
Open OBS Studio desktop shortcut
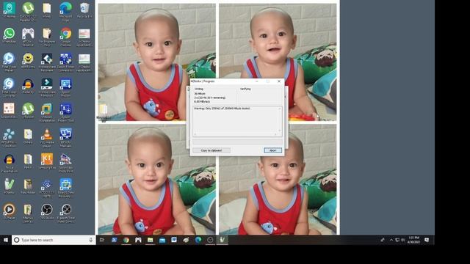[x=47, y=212]
